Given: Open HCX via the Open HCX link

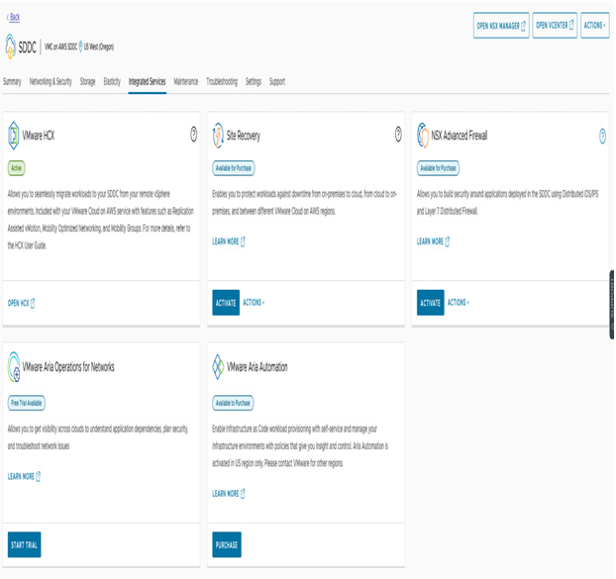Looking at the screenshot, I should tap(21, 303).
